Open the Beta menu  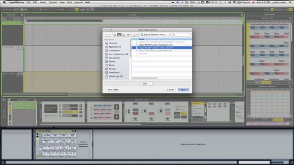(69, 2)
